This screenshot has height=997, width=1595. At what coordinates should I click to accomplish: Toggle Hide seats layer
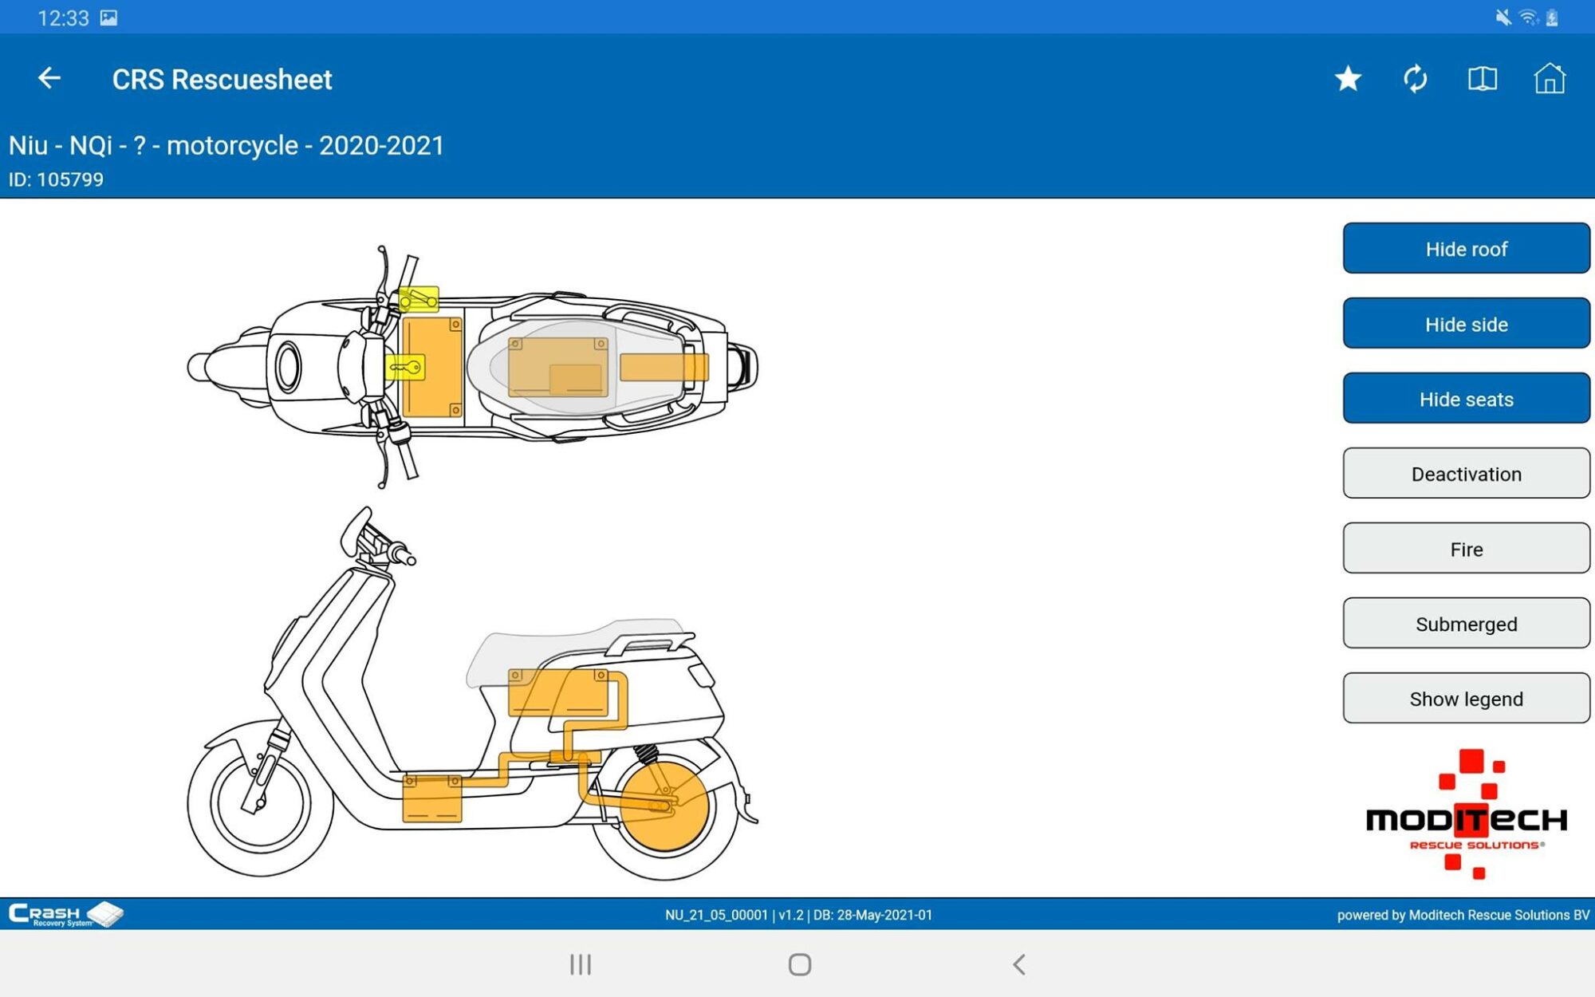click(1465, 399)
